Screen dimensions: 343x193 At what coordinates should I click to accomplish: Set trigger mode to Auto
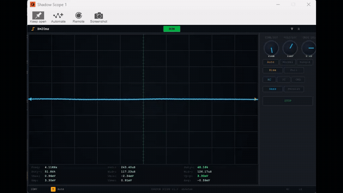271,62
